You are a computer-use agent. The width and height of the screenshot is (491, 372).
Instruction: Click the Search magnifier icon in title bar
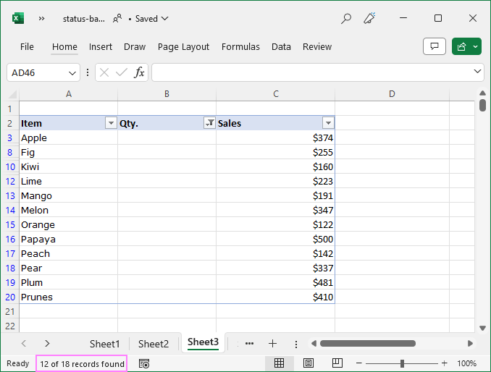pos(346,19)
